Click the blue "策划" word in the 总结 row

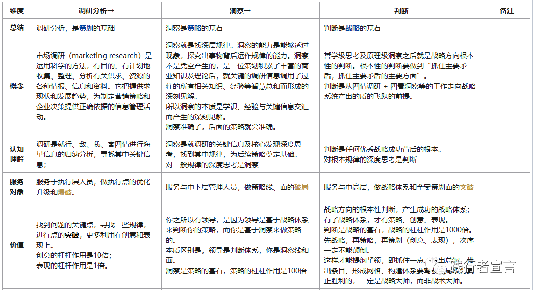pos(86,29)
